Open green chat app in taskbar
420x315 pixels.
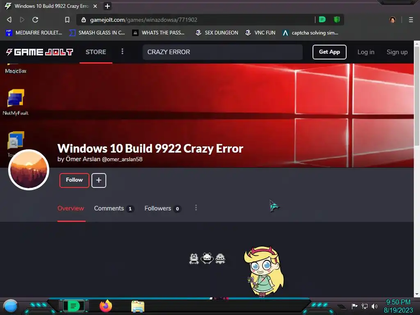click(x=73, y=306)
